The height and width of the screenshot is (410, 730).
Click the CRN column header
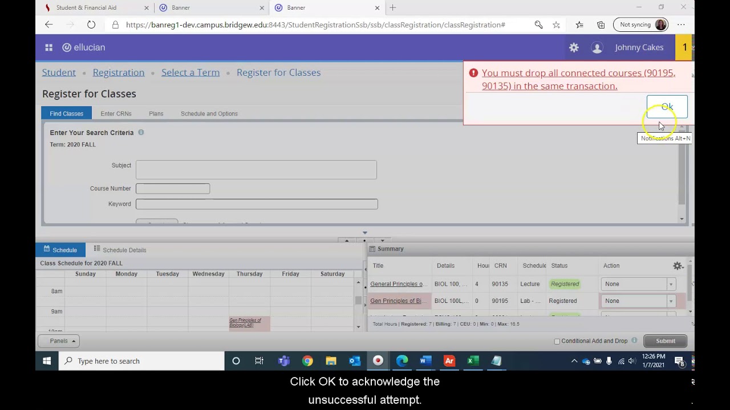[x=500, y=265]
